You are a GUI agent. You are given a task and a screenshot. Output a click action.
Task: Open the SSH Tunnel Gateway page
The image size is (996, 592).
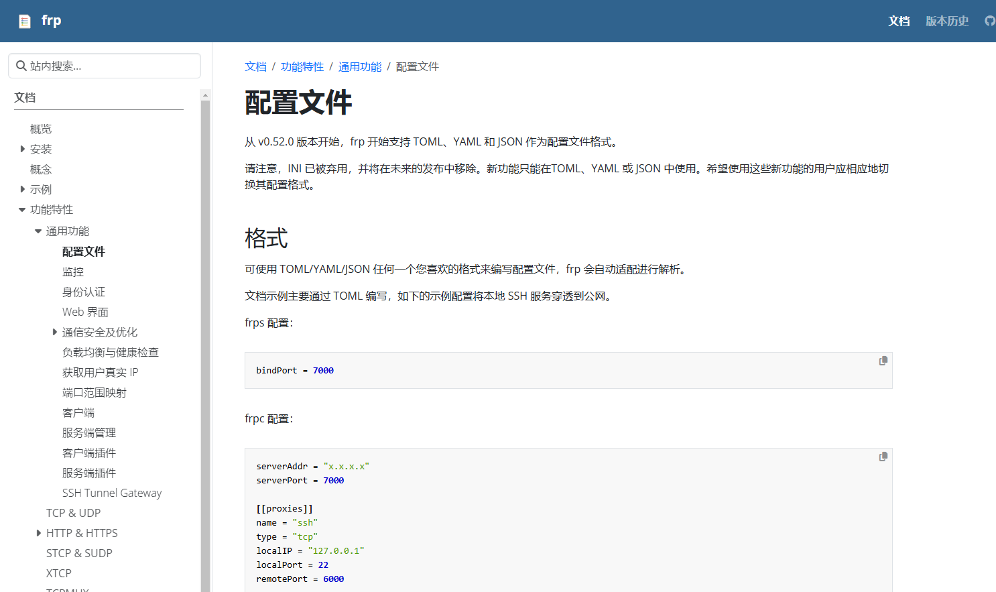pyautogui.click(x=112, y=493)
